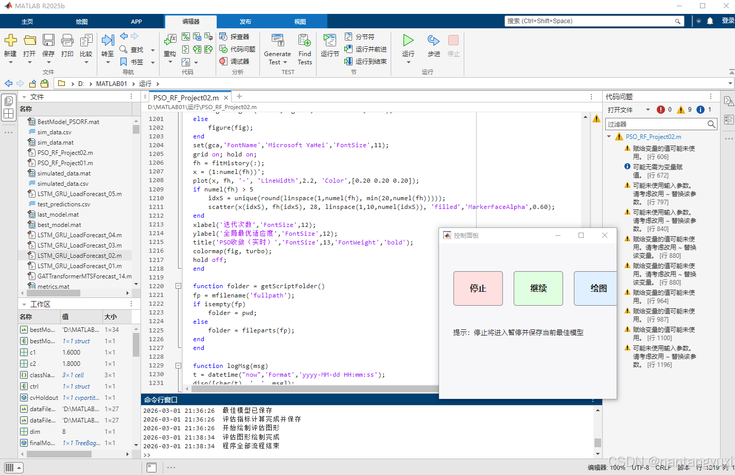
Task: Collapse PSO_RF_Project02.m issues tree node
Action: [609, 137]
